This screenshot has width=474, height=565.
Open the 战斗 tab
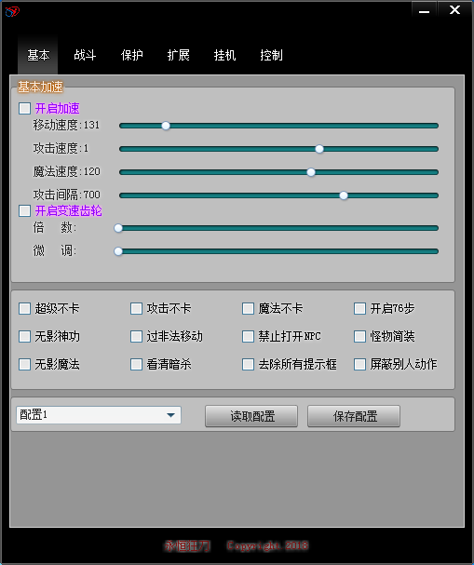click(x=85, y=55)
